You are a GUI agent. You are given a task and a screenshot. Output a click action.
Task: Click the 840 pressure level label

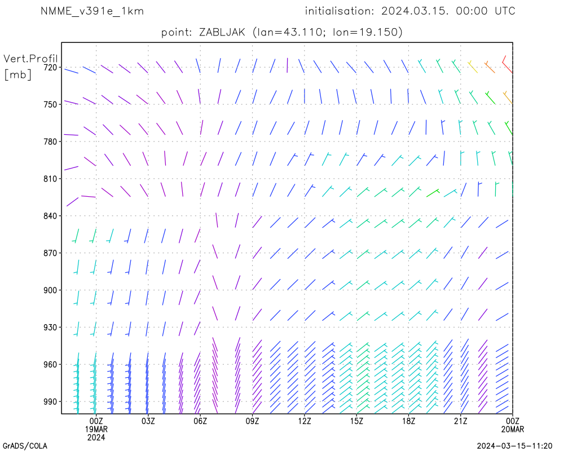50,216
